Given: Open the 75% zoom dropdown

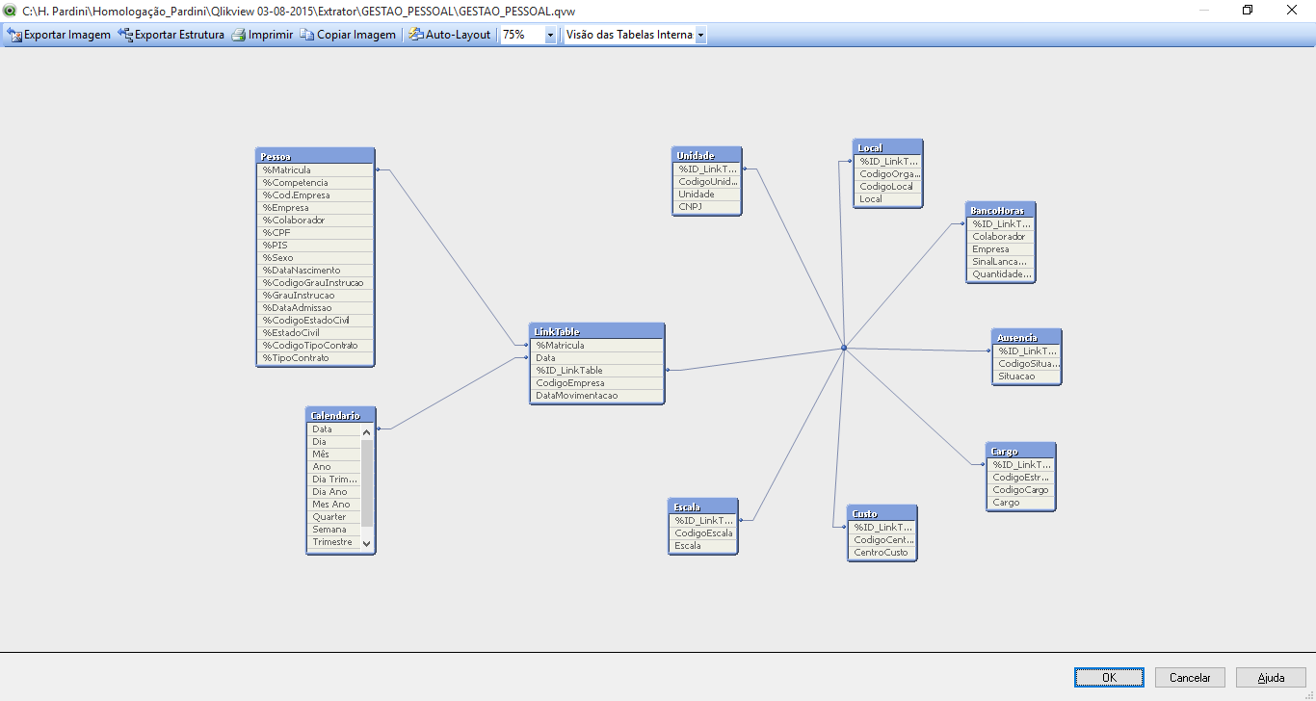Looking at the screenshot, I should (550, 35).
